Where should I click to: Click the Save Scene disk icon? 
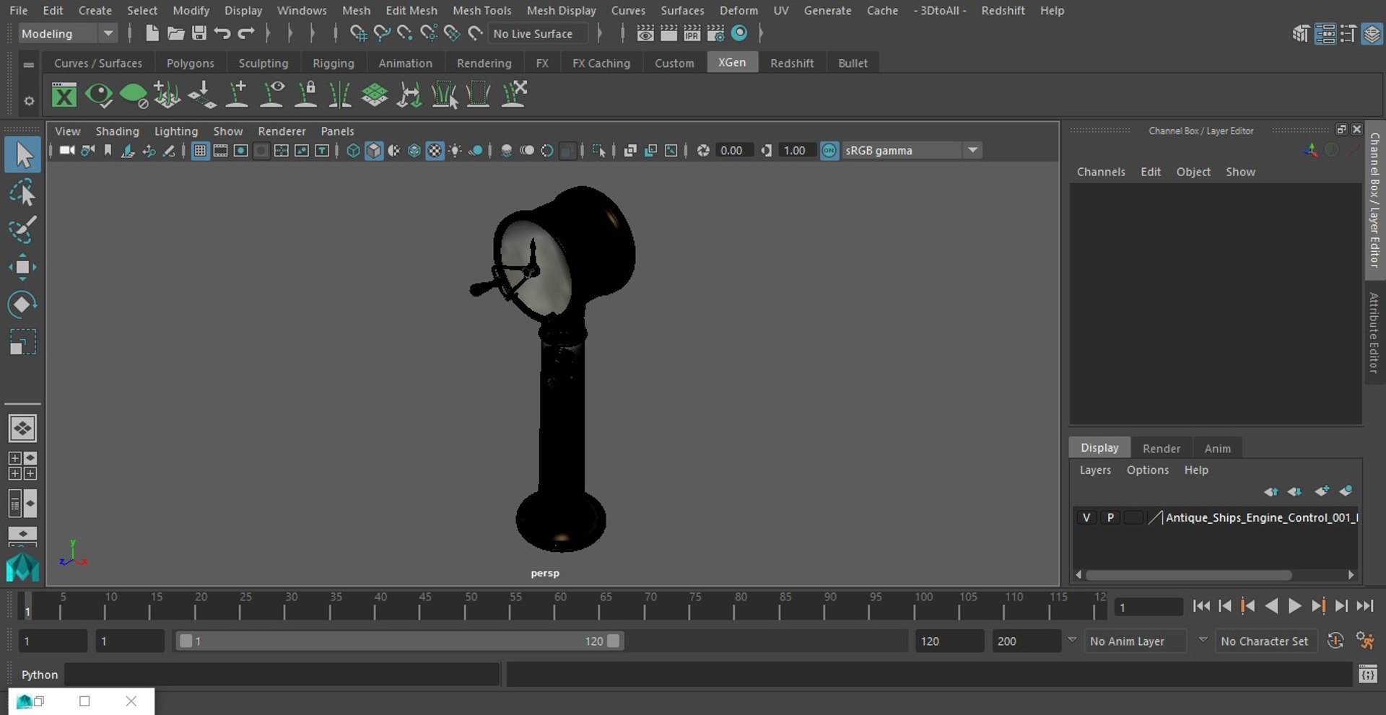199,33
